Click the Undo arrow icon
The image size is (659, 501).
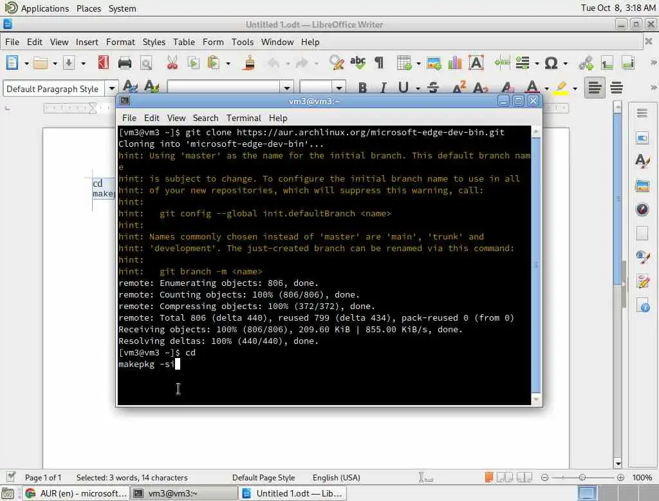(274, 63)
